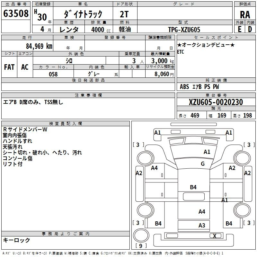
Task: Click the G mark on windshield
Action: click(x=203, y=164)
